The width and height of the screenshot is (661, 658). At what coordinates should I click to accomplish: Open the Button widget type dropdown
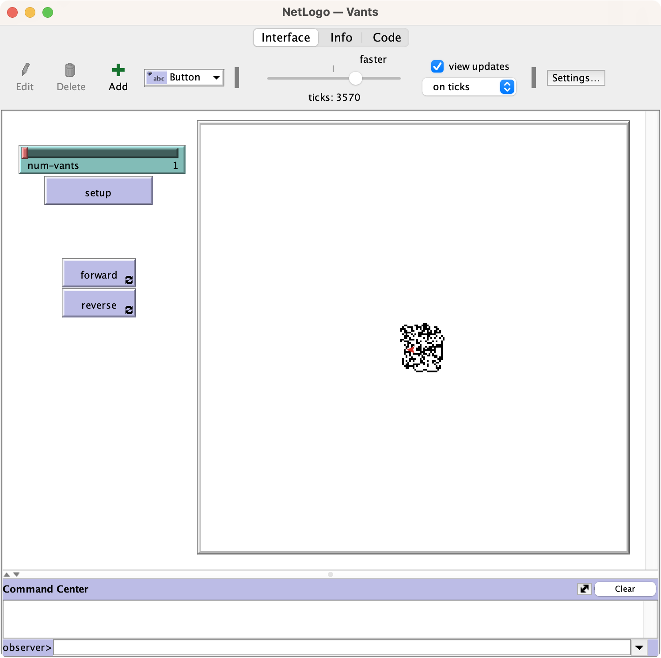[184, 78]
